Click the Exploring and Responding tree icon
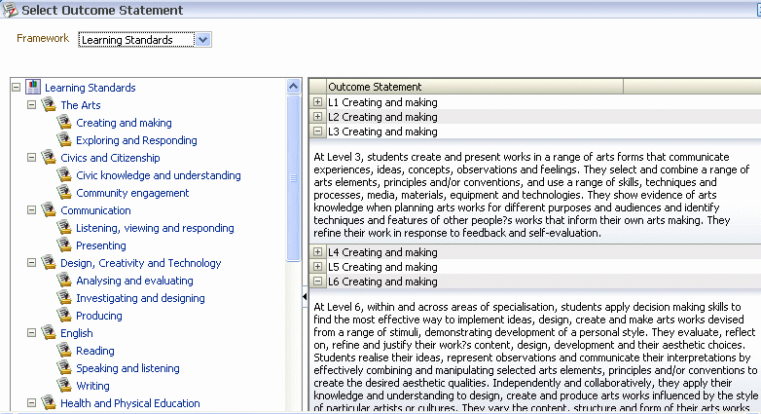The width and height of the screenshot is (761, 414). click(x=64, y=139)
